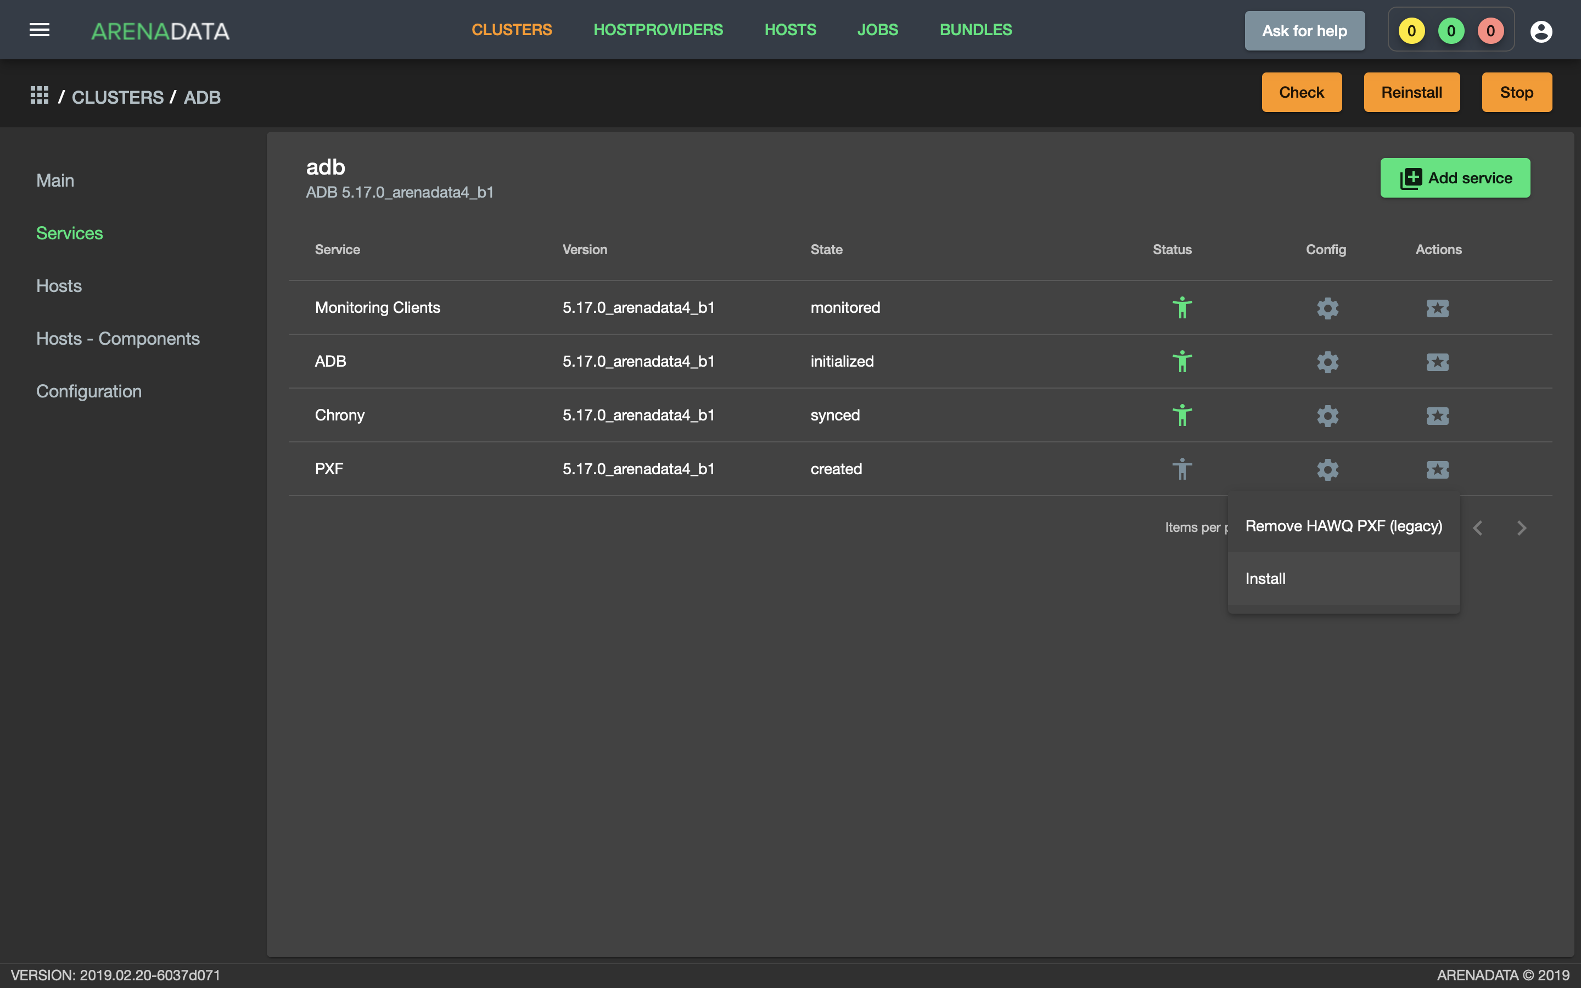Select Services in the left sidebar
This screenshot has height=988, width=1581.
point(69,233)
